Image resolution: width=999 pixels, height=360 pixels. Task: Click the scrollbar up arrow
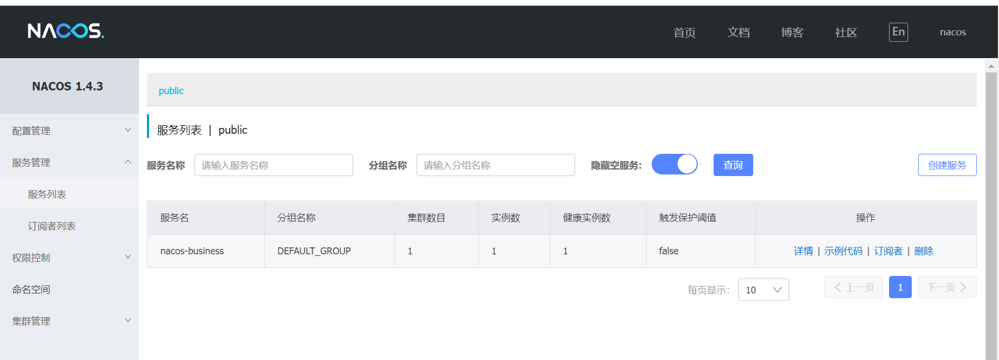coord(991,66)
